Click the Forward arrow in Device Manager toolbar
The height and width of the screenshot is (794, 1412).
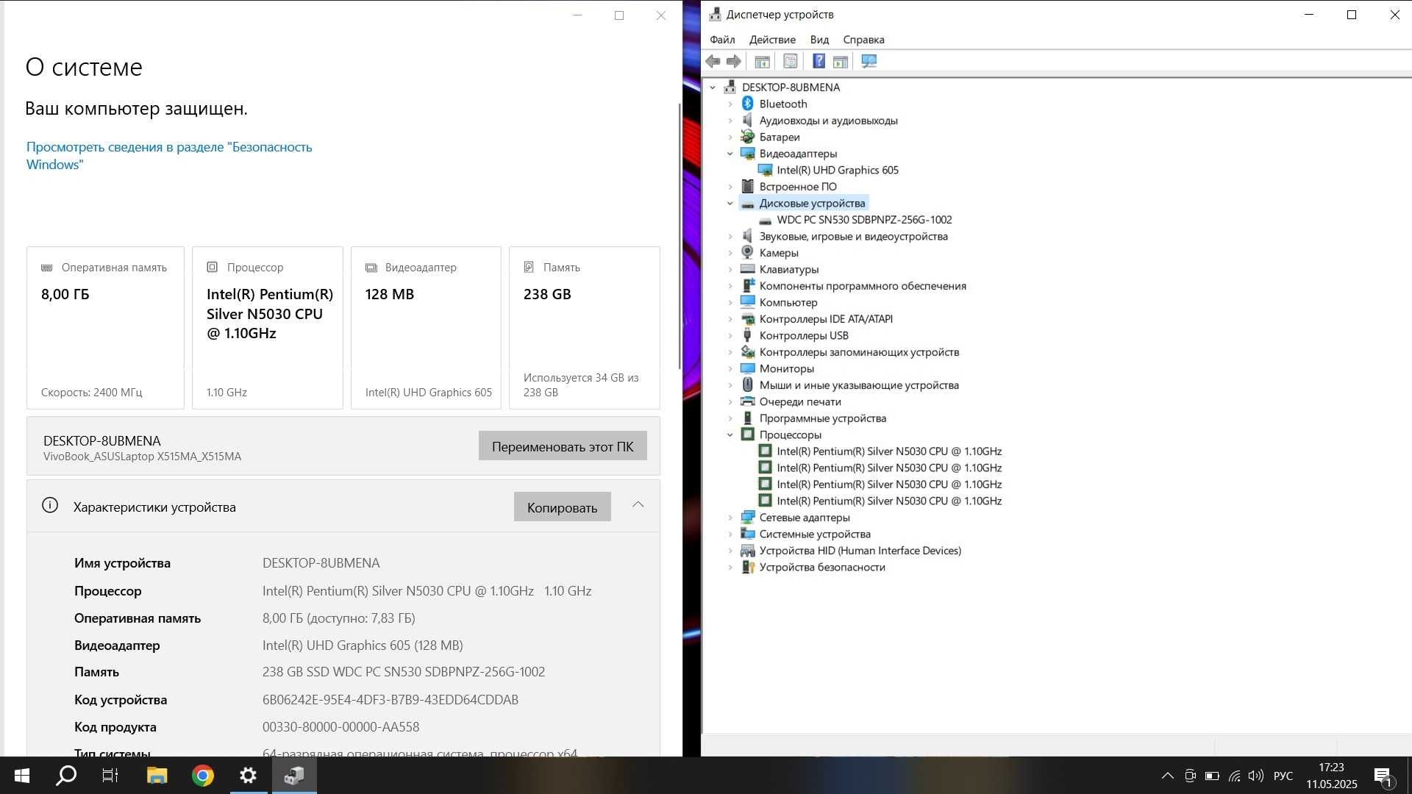pyautogui.click(x=733, y=62)
